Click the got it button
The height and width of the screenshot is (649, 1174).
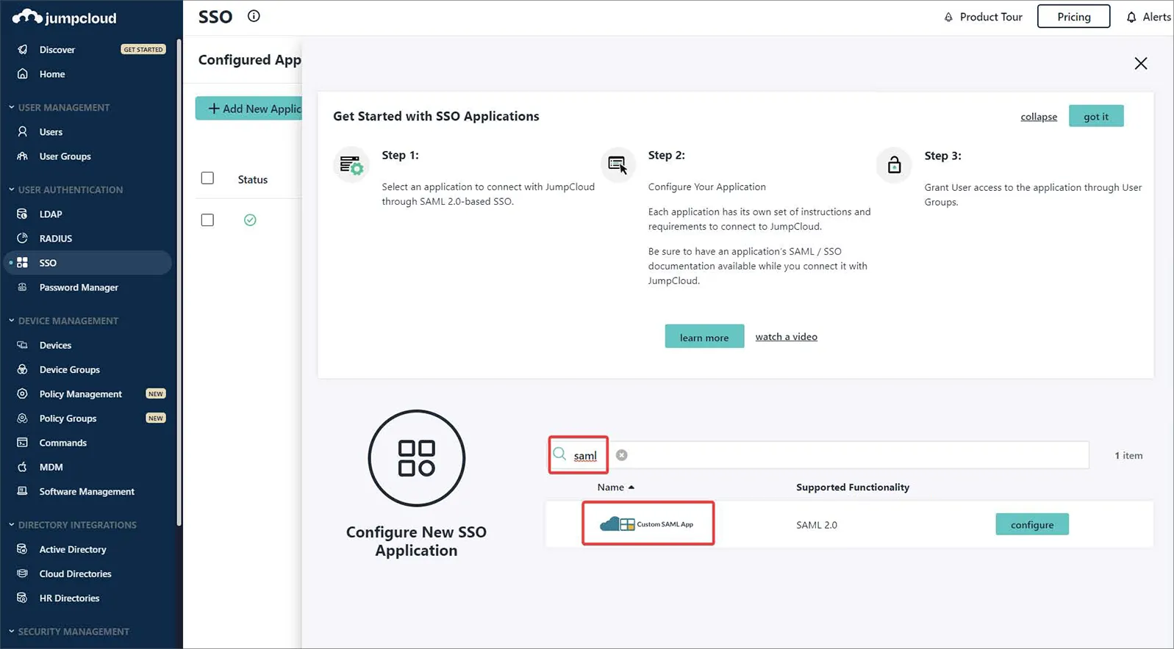point(1096,116)
